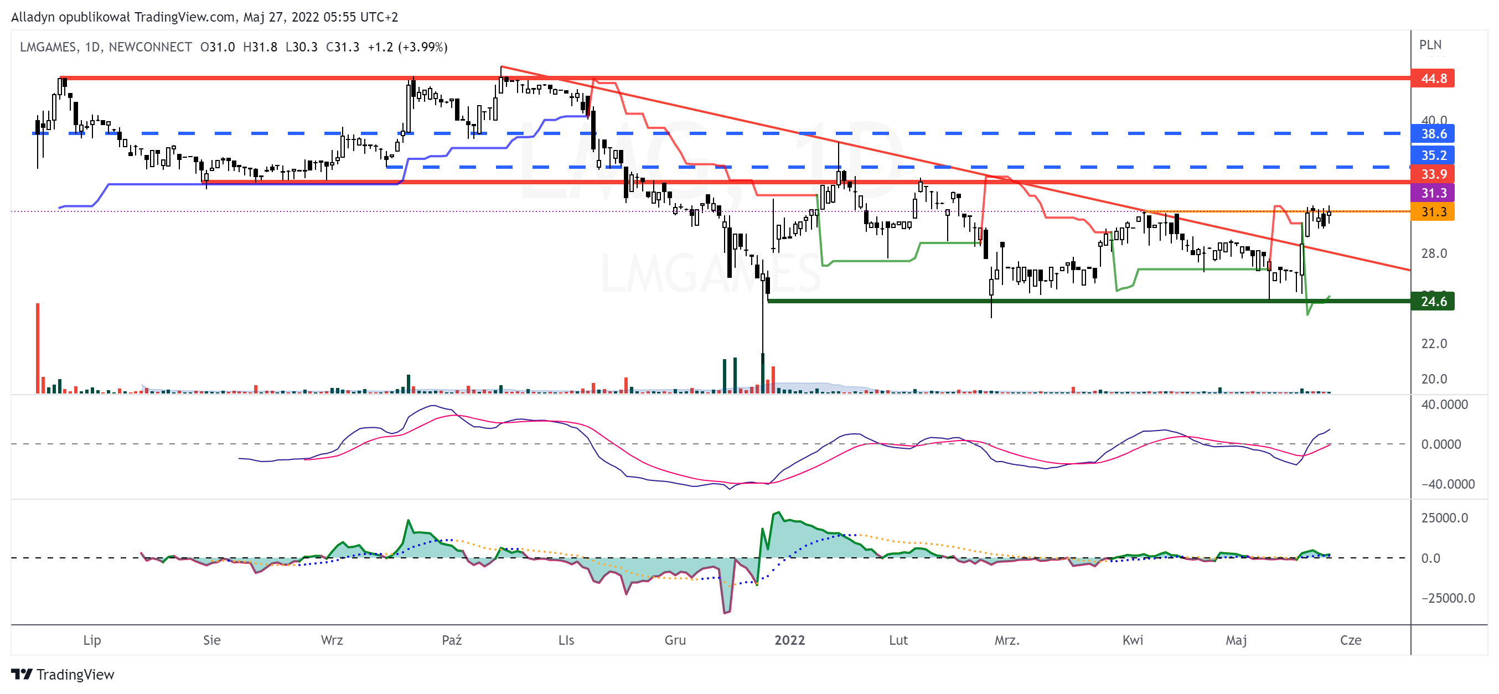Click the published-by header text at top
This screenshot has width=1499, height=694.
point(204,17)
